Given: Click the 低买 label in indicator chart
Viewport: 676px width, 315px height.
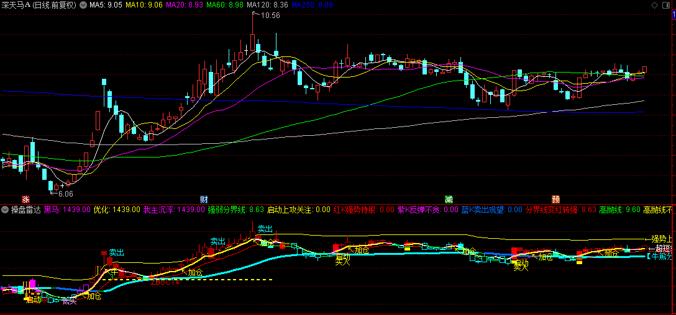Looking at the screenshot, I should 70,301.
